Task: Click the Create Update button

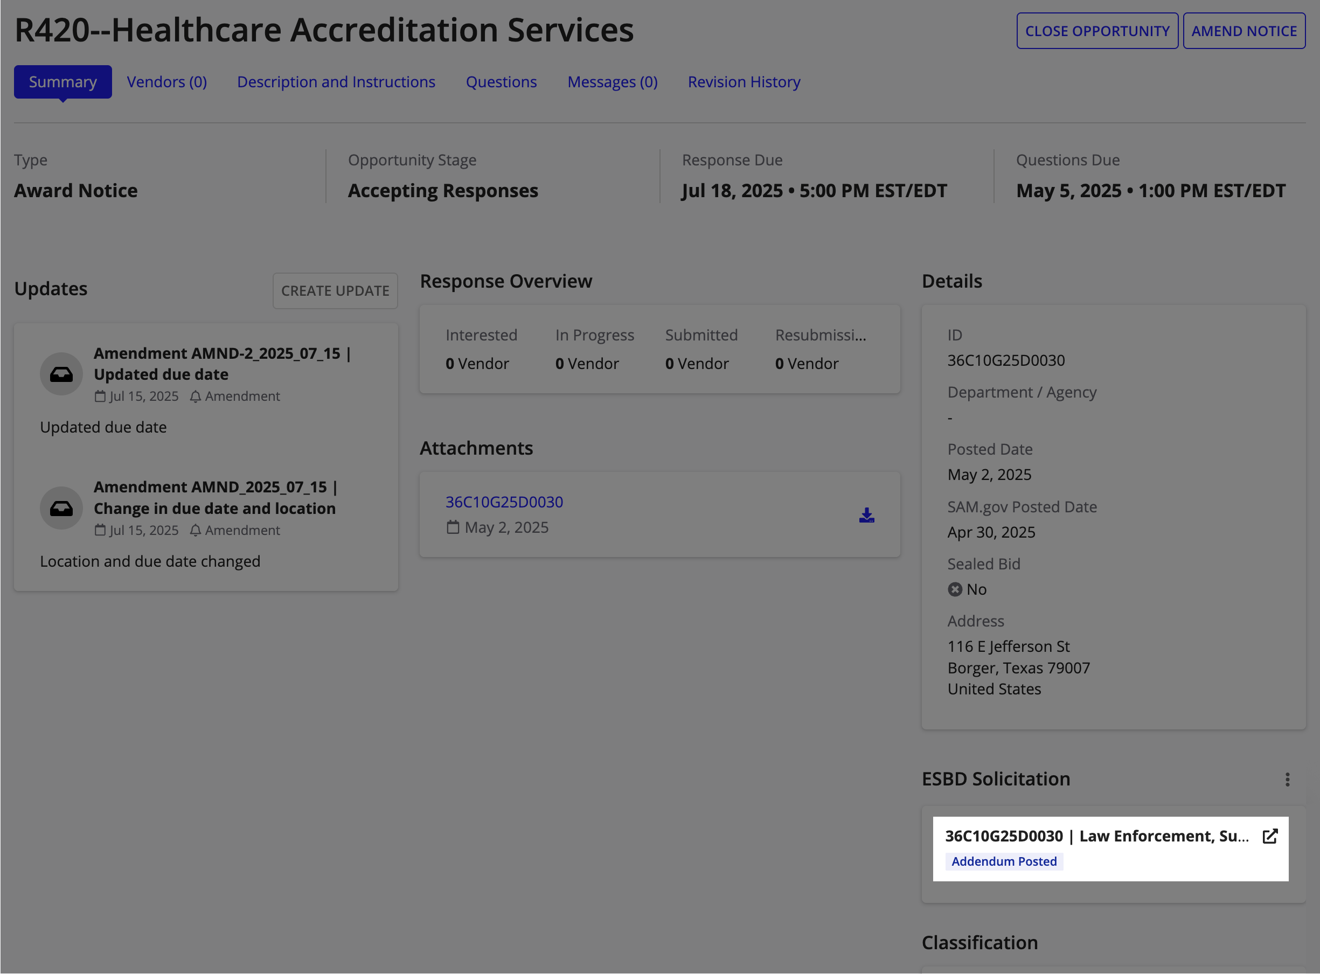Action: click(335, 291)
